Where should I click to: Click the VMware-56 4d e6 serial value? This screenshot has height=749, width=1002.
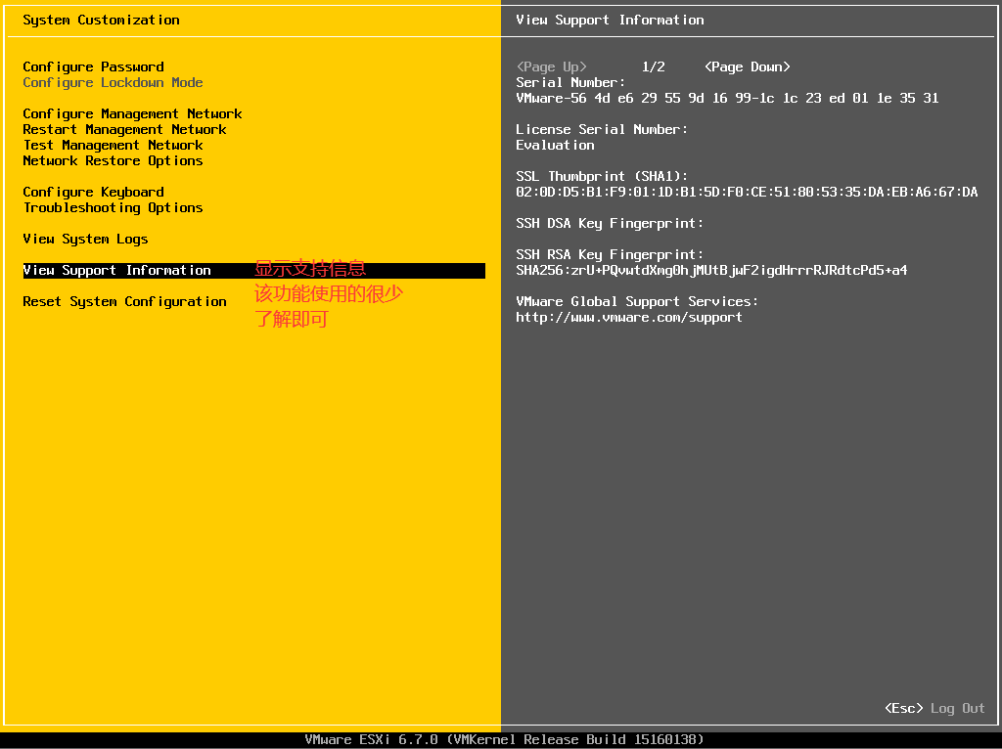tap(727, 99)
